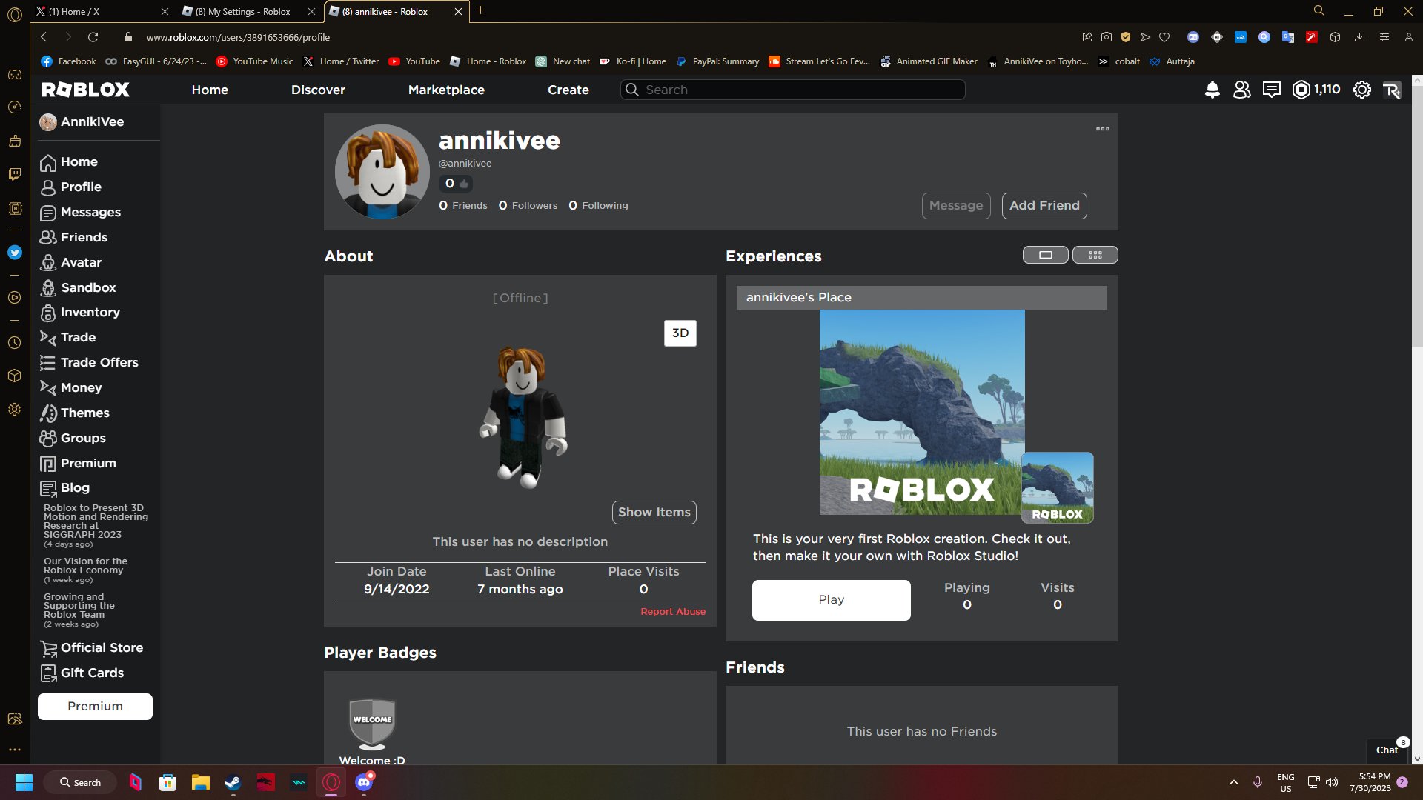Click the notification bell icon
The width and height of the screenshot is (1423, 800).
click(1211, 89)
